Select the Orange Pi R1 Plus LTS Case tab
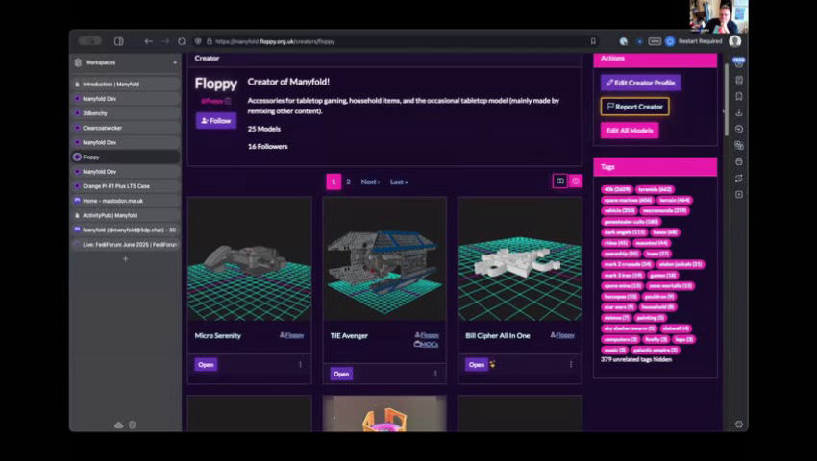The width and height of the screenshot is (817, 461). point(116,186)
